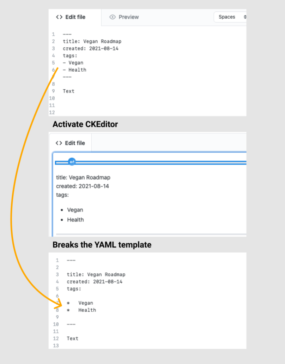285x364 pixels.
Task: Select the lower Edit file tab
Action: pos(71,143)
